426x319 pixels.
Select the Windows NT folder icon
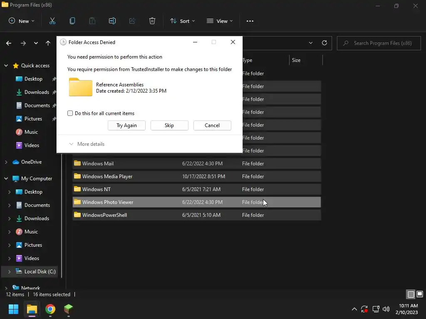[77, 189]
